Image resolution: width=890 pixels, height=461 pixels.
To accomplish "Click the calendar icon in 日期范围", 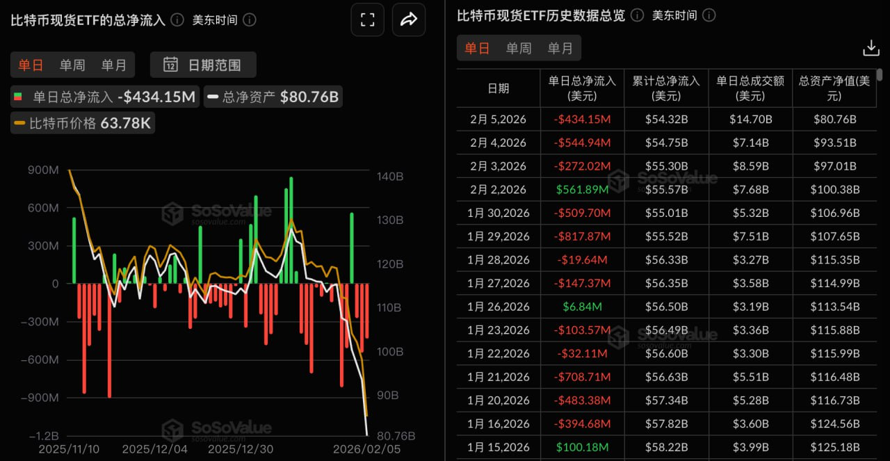I will 170,65.
